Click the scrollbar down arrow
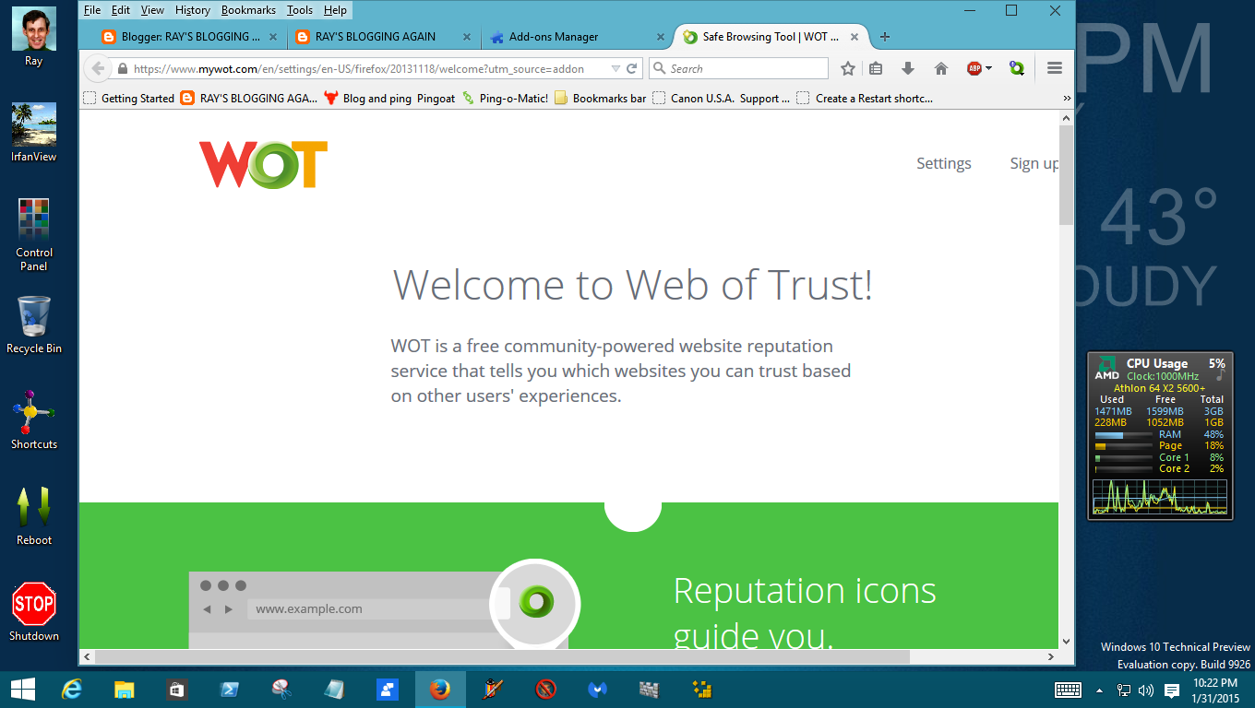 coord(1067,641)
